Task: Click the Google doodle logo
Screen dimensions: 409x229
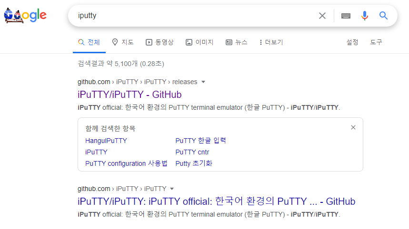Action: [x=25, y=15]
